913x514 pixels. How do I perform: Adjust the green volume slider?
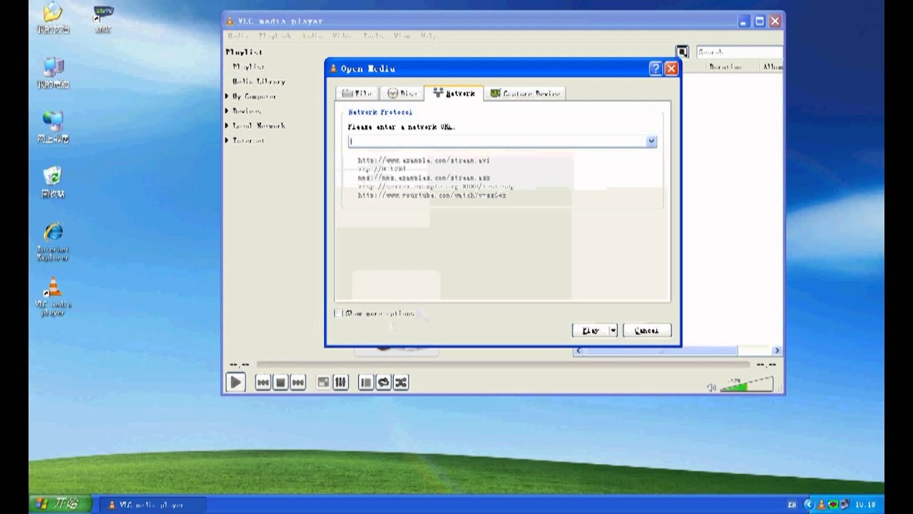pyautogui.click(x=746, y=385)
